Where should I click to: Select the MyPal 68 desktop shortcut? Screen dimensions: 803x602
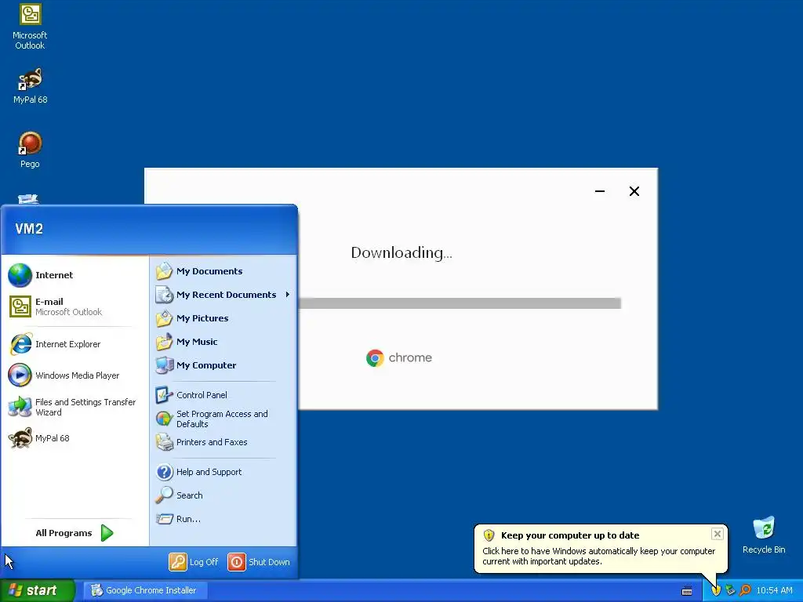point(30,86)
